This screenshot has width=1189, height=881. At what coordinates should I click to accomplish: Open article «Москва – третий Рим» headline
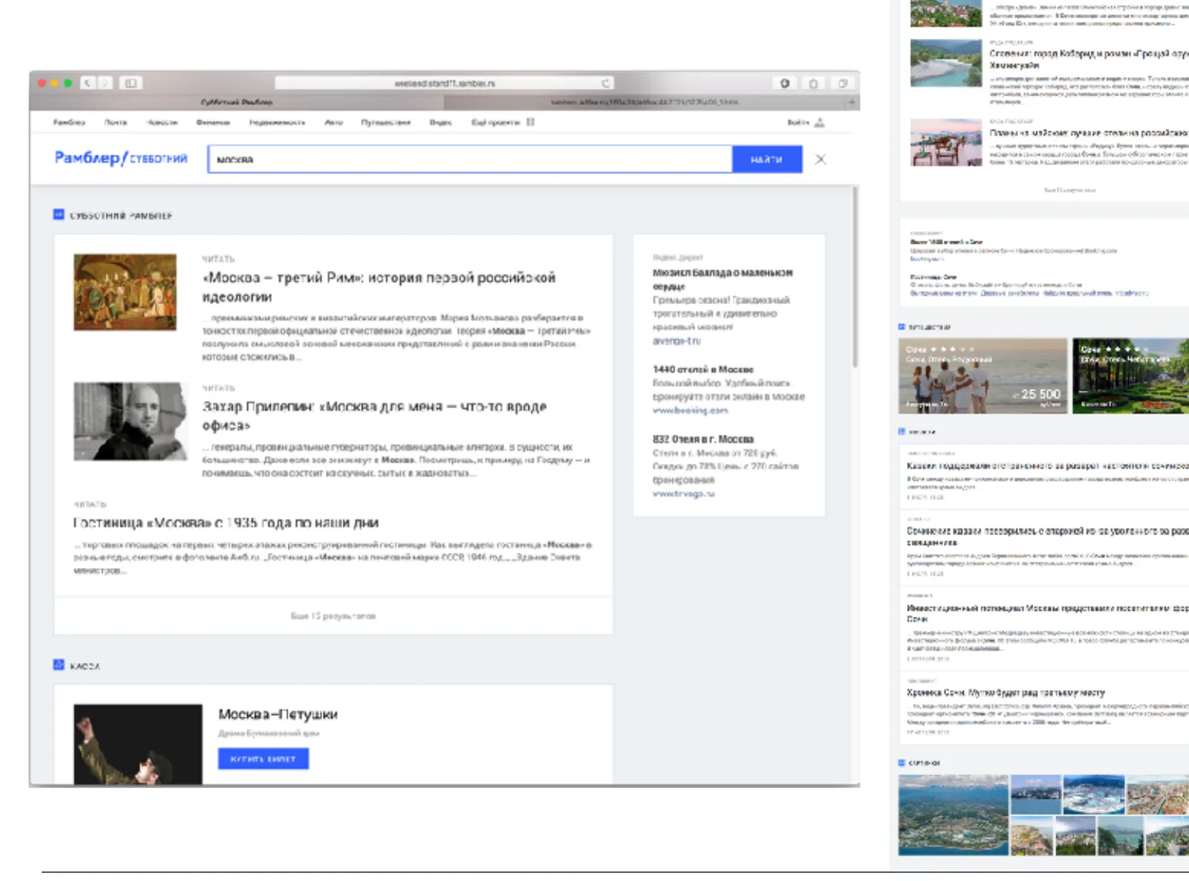point(379,287)
